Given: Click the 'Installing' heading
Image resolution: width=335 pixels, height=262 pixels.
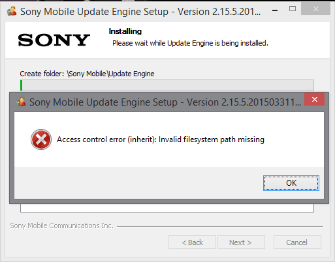Looking at the screenshot, I should point(125,31).
